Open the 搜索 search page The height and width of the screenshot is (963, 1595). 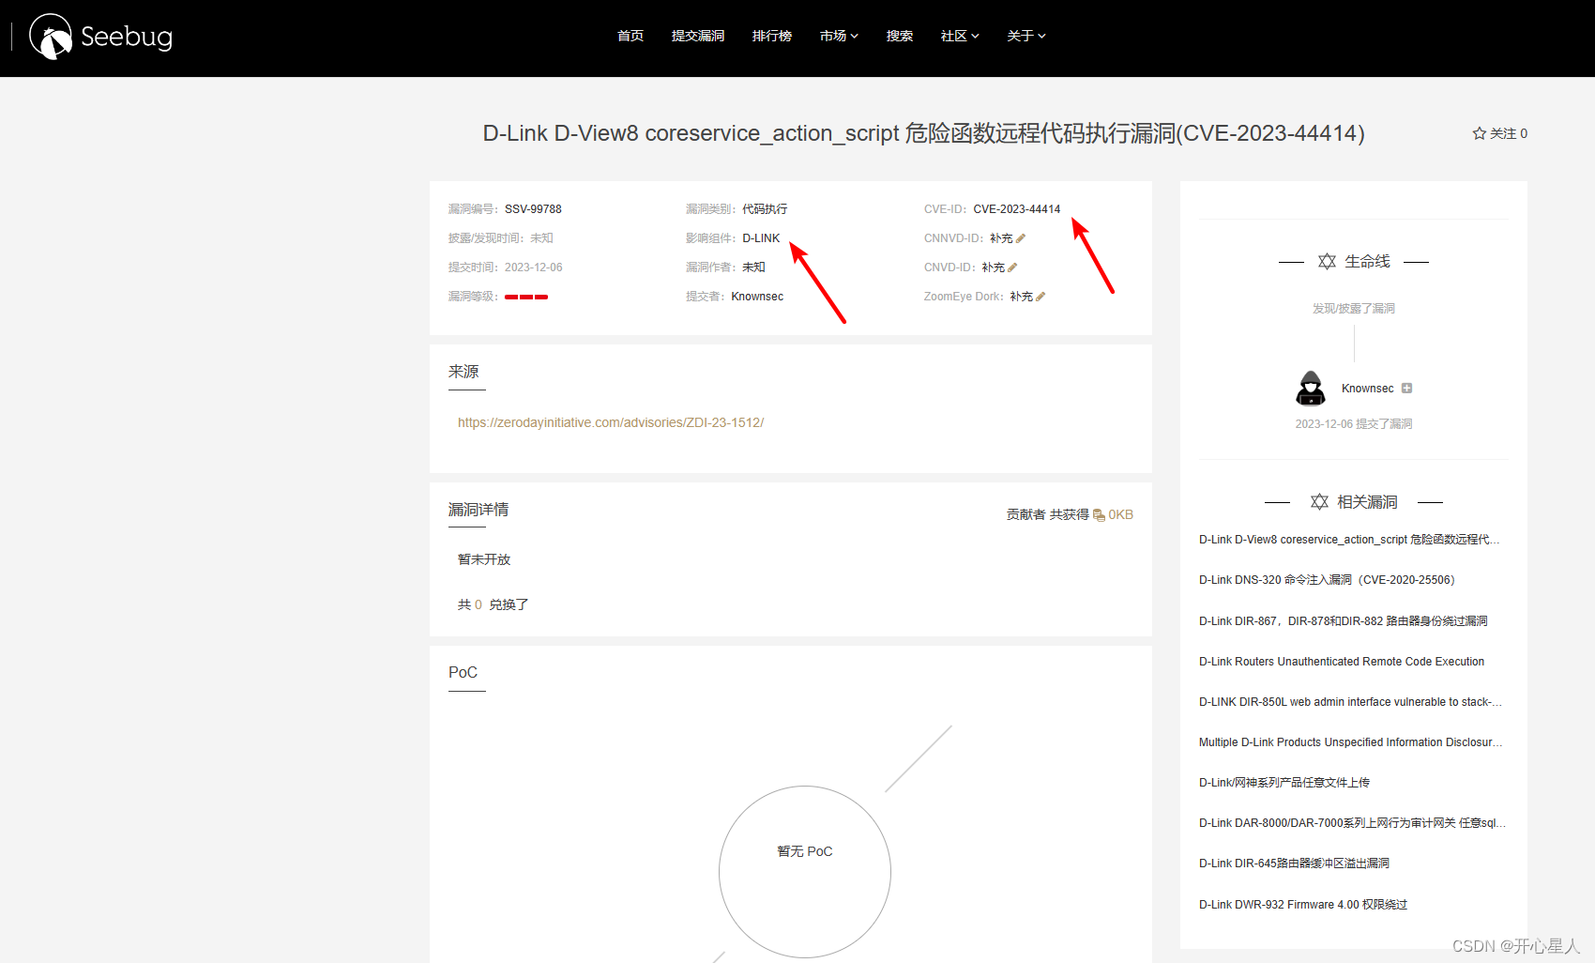click(900, 36)
